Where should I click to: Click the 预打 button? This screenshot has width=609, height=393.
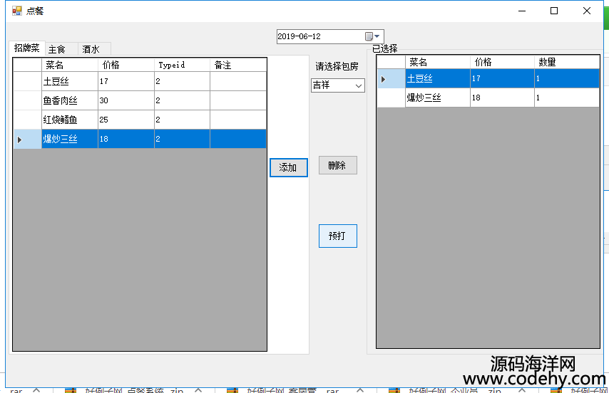point(337,236)
